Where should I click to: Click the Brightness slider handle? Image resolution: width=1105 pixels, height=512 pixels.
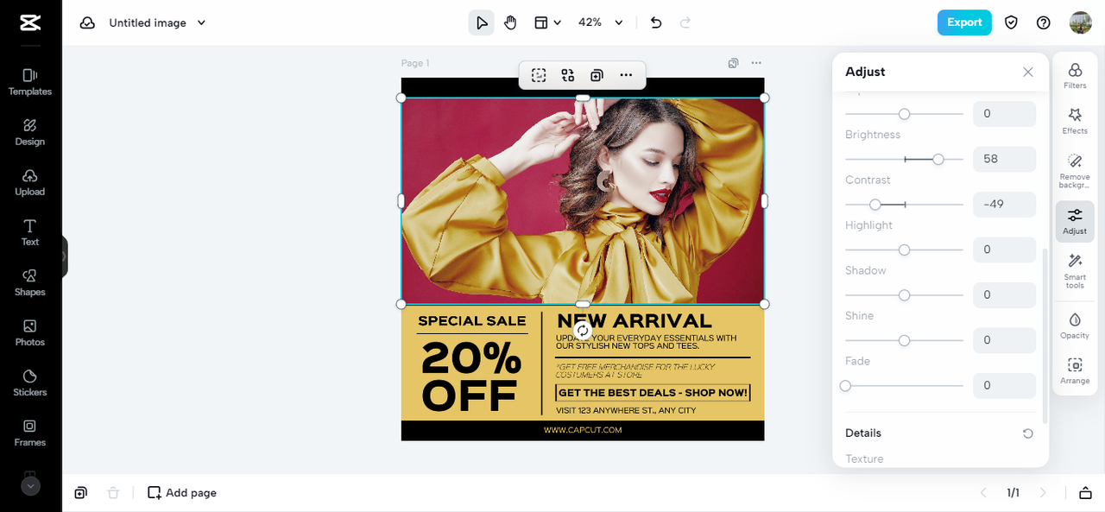pos(938,159)
